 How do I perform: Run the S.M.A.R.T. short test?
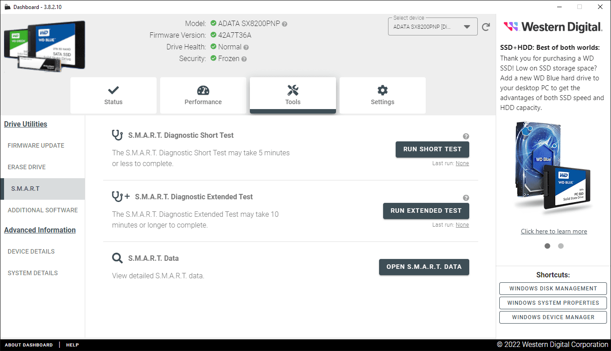pyautogui.click(x=432, y=149)
